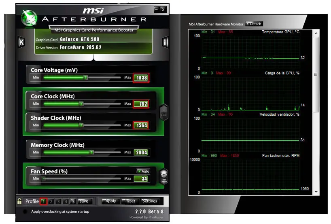Screen dimensions: 331x224
Task: Toggle the fan speed Auto button
Action: coord(143,171)
